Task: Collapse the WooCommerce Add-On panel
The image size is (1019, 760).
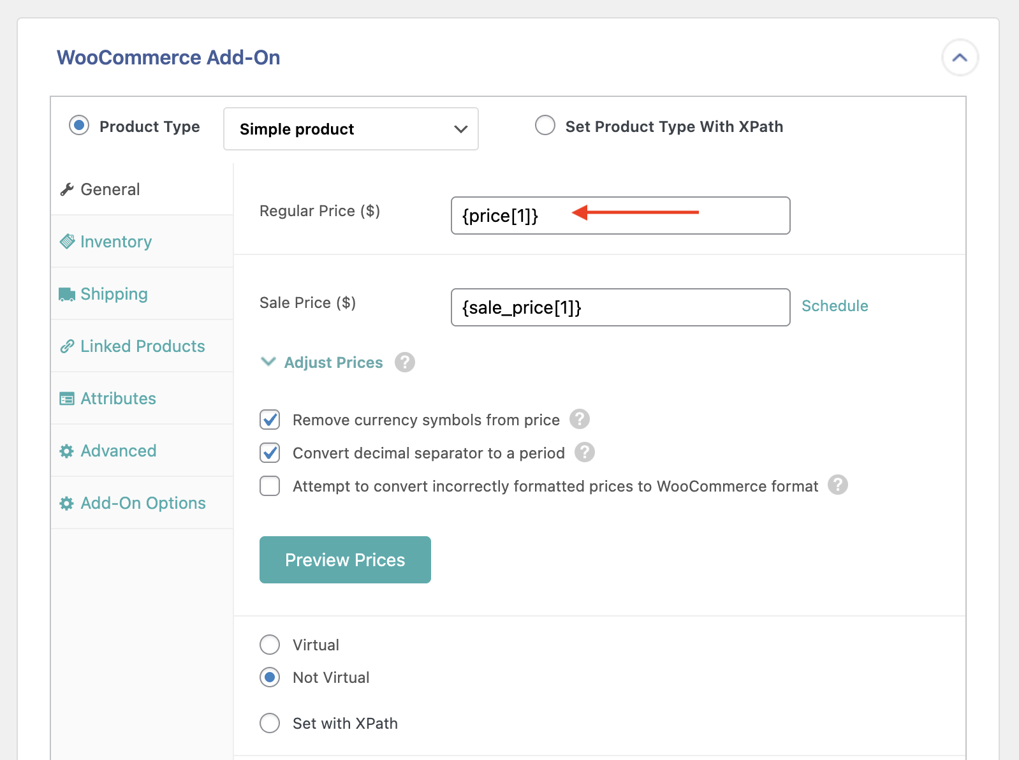Action: pos(960,57)
